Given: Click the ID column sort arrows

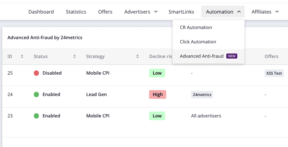Looking at the screenshot, I should tap(22, 56).
